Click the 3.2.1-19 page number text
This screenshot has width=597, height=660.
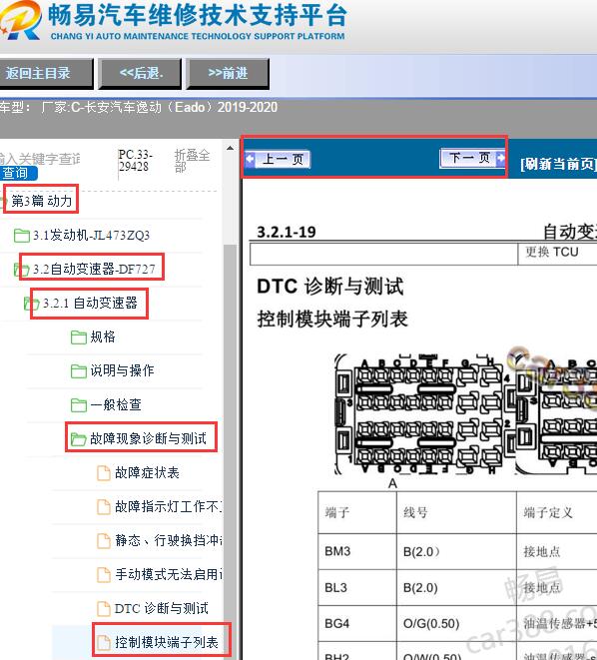(x=287, y=232)
